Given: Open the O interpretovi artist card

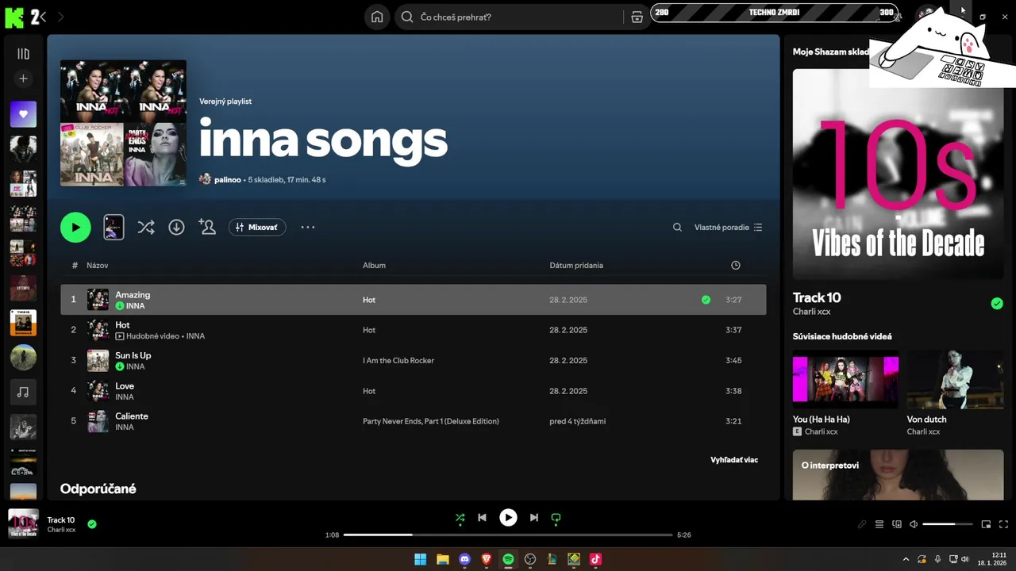Looking at the screenshot, I should click(x=899, y=475).
